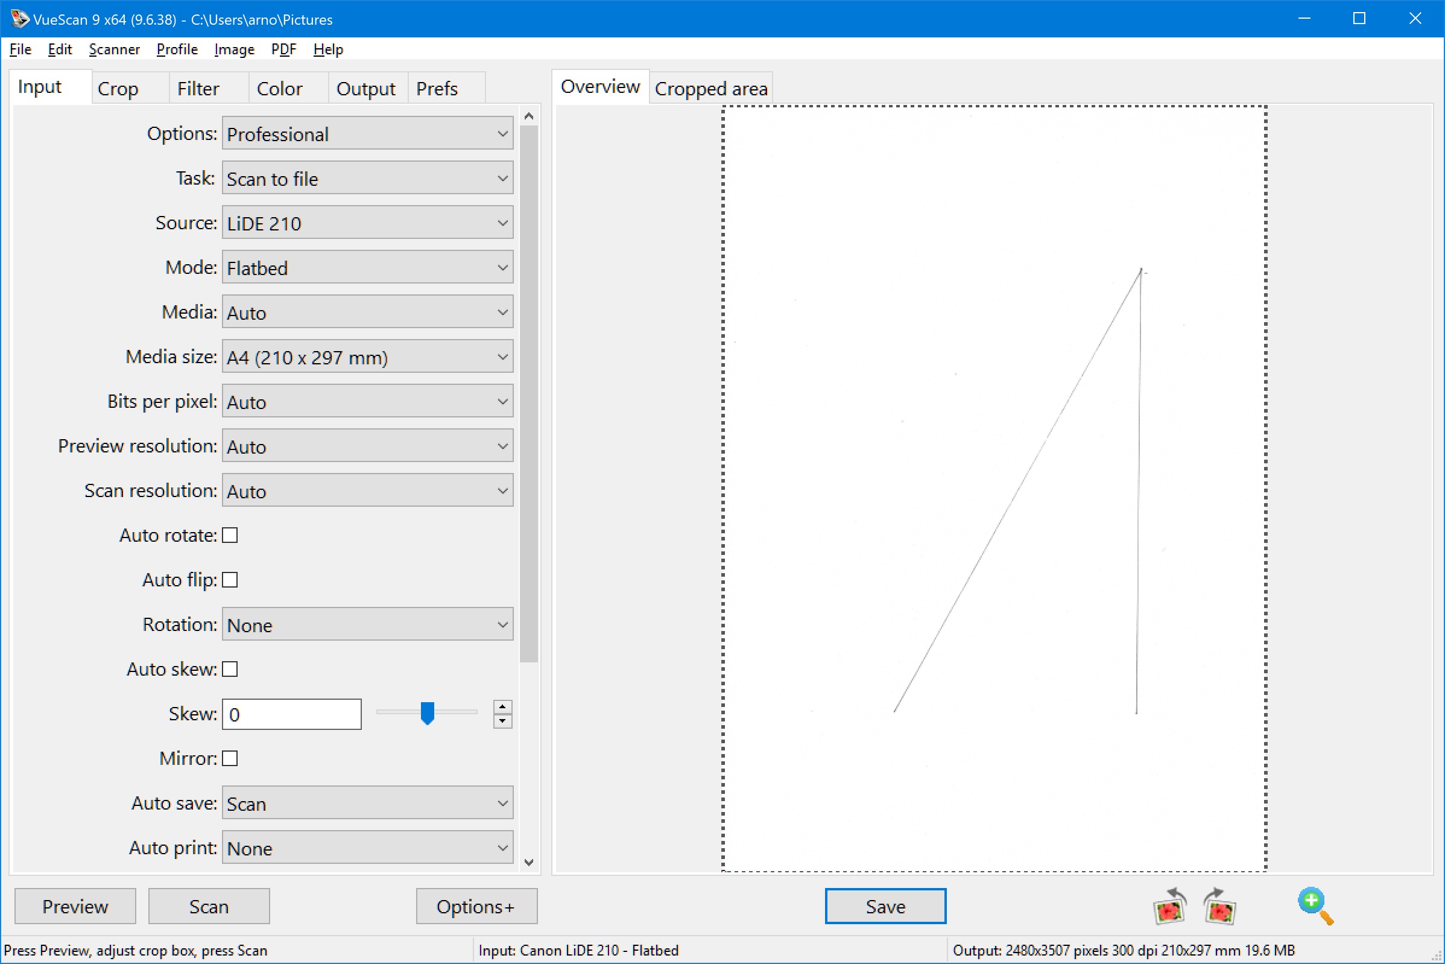Open the Source LiDE 210 dropdown
This screenshot has width=1445, height=964.
click(x=367, y=223)
